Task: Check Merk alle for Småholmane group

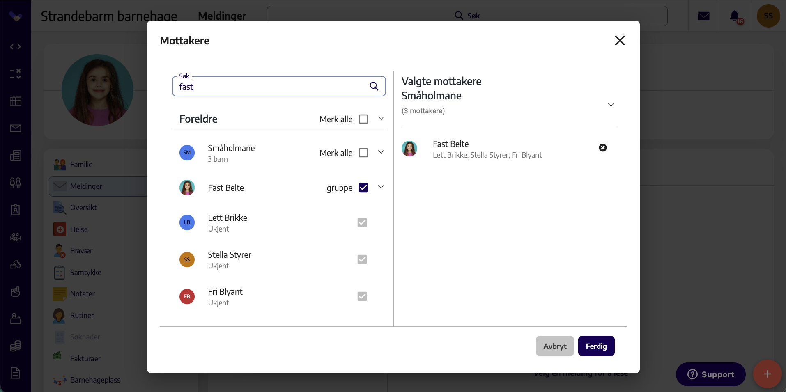Action: pyautogui.click(x=363, y=153)
